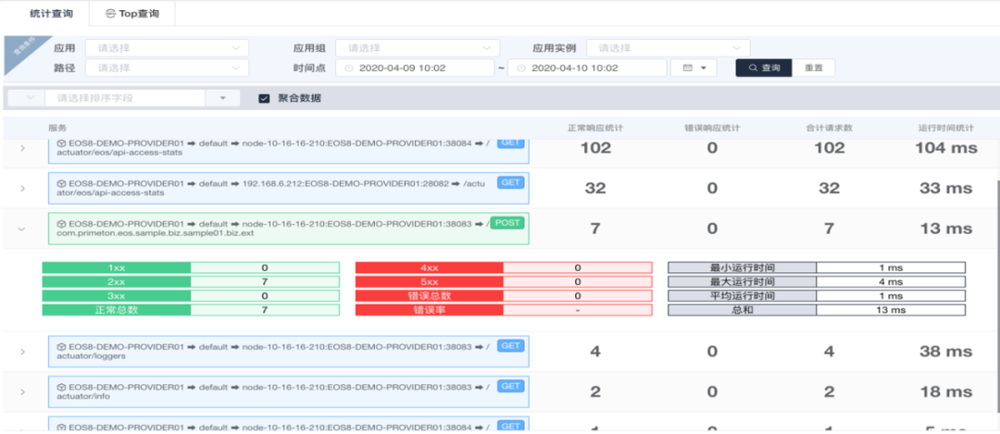This screenshot has width=1000, height=434.
Task: Click the 服务 column header
Action: (57, 128)
